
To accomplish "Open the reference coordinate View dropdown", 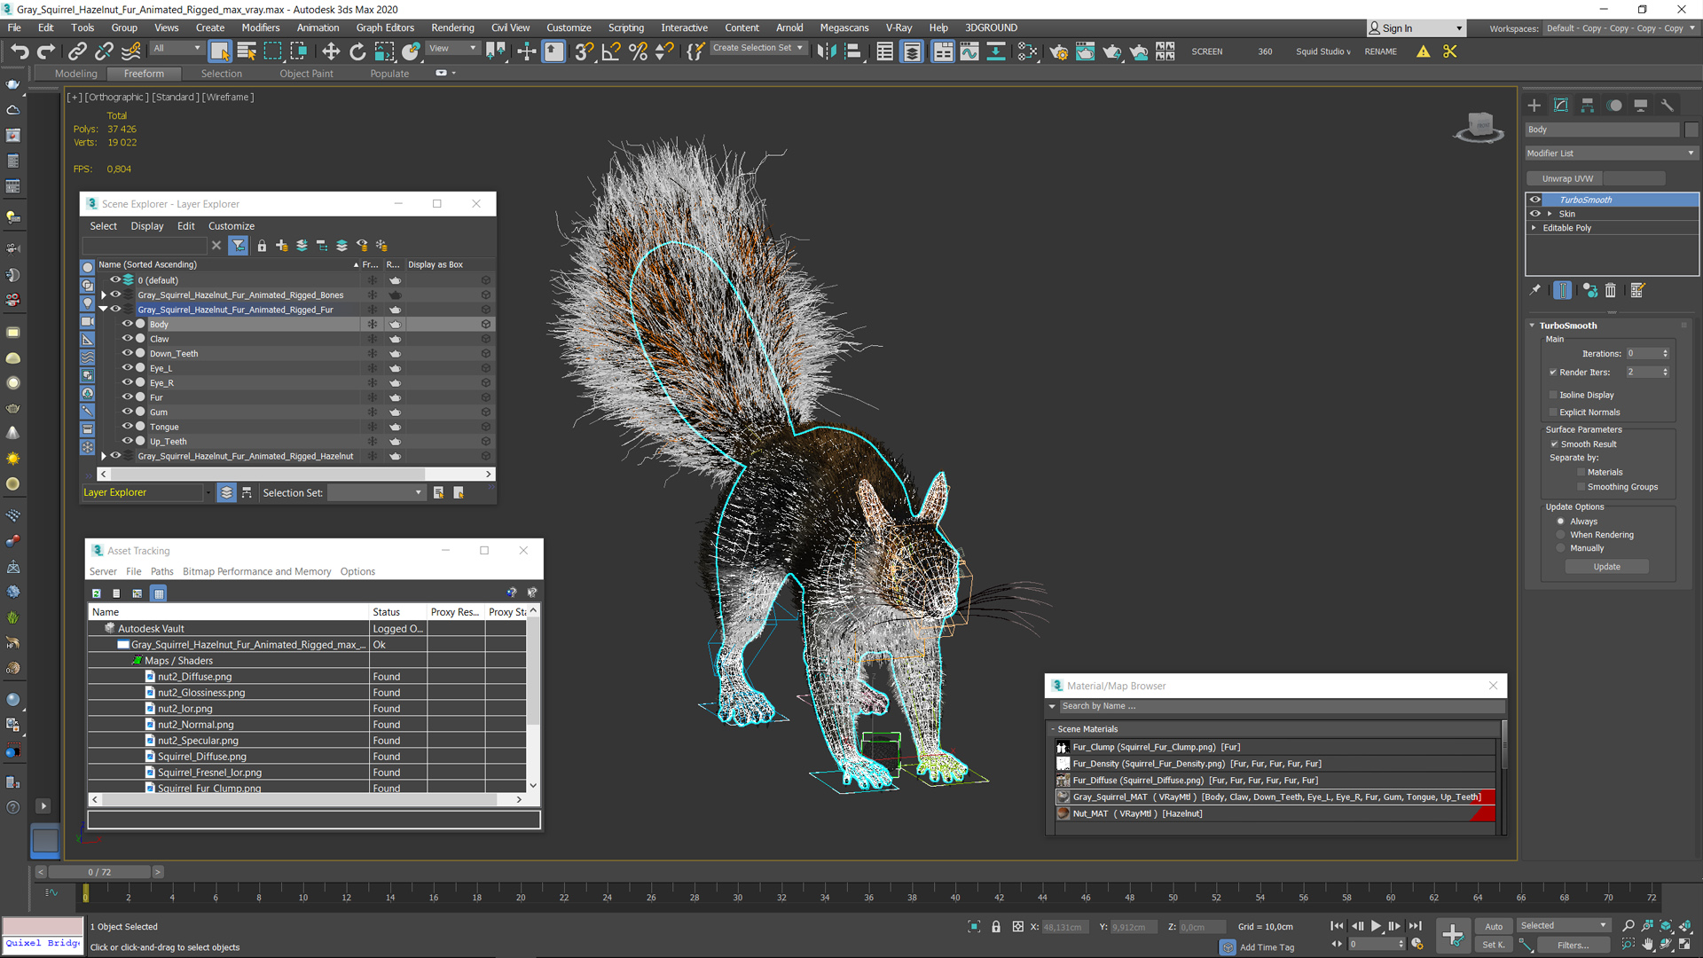I will pos(453,49).
